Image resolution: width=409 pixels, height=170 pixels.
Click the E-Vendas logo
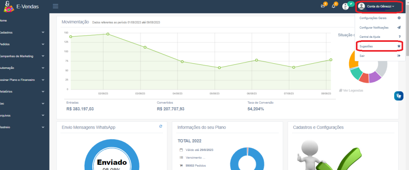pyautogui.click(x=22, y=6)
